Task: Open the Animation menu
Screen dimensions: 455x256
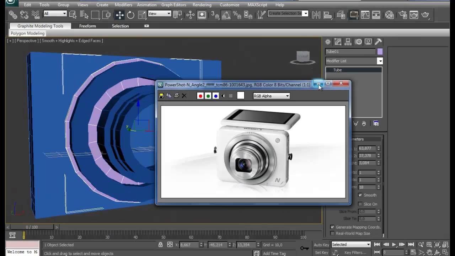Action: [147, 5]
